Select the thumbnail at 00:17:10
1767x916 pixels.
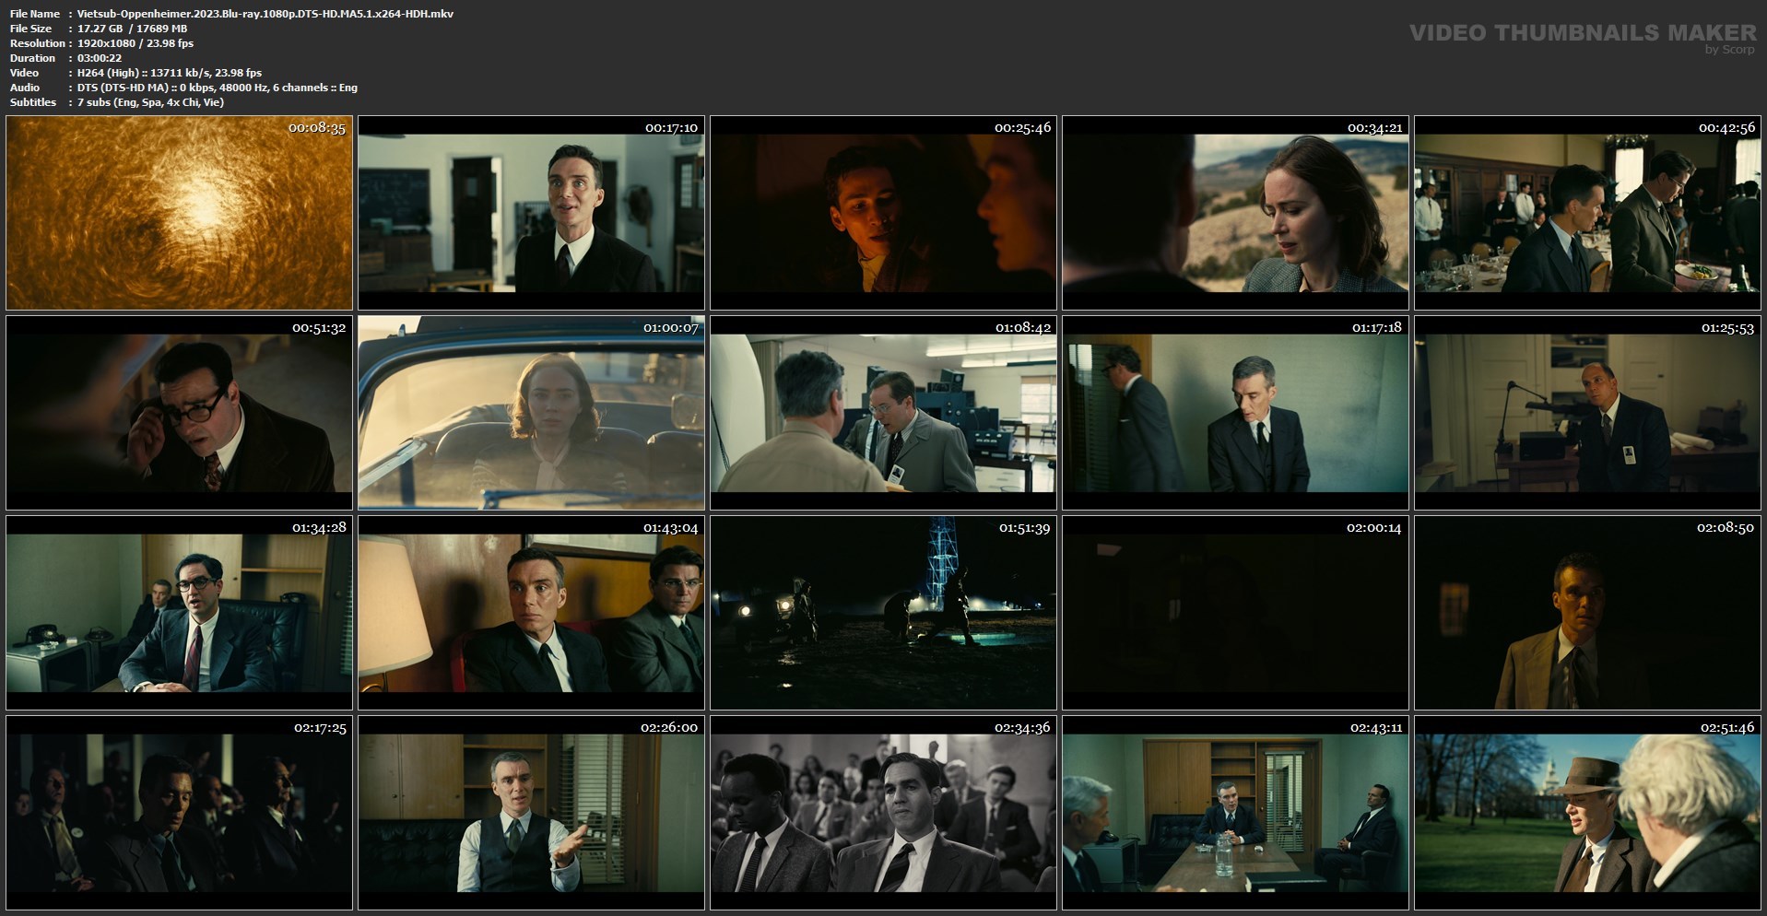[x=531, y=213]
